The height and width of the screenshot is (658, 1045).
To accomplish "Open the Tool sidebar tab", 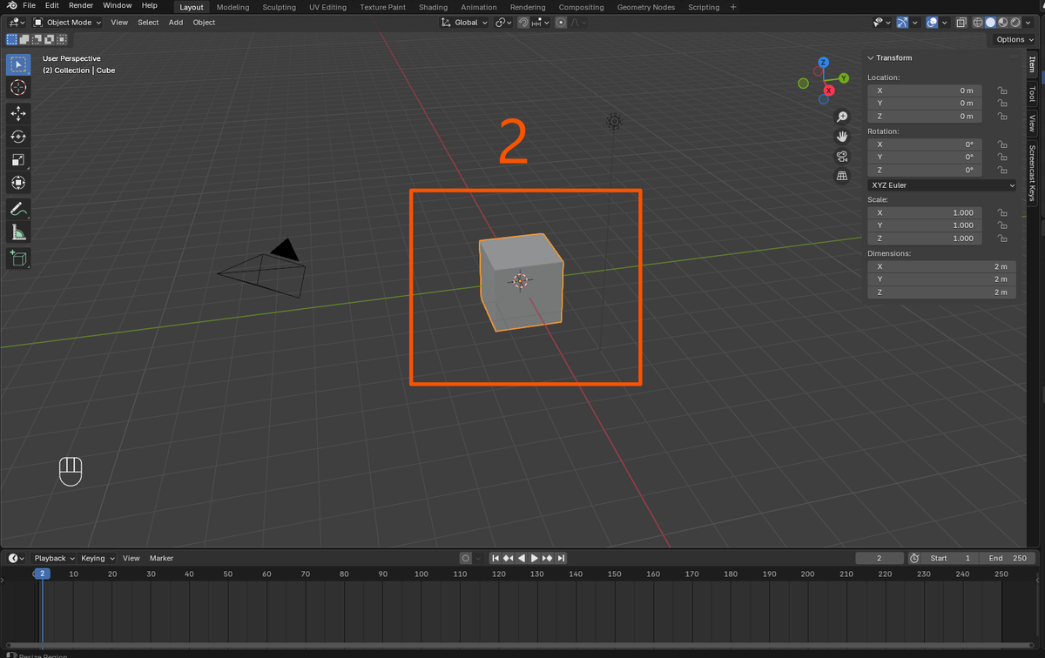I will (1033, 93).
